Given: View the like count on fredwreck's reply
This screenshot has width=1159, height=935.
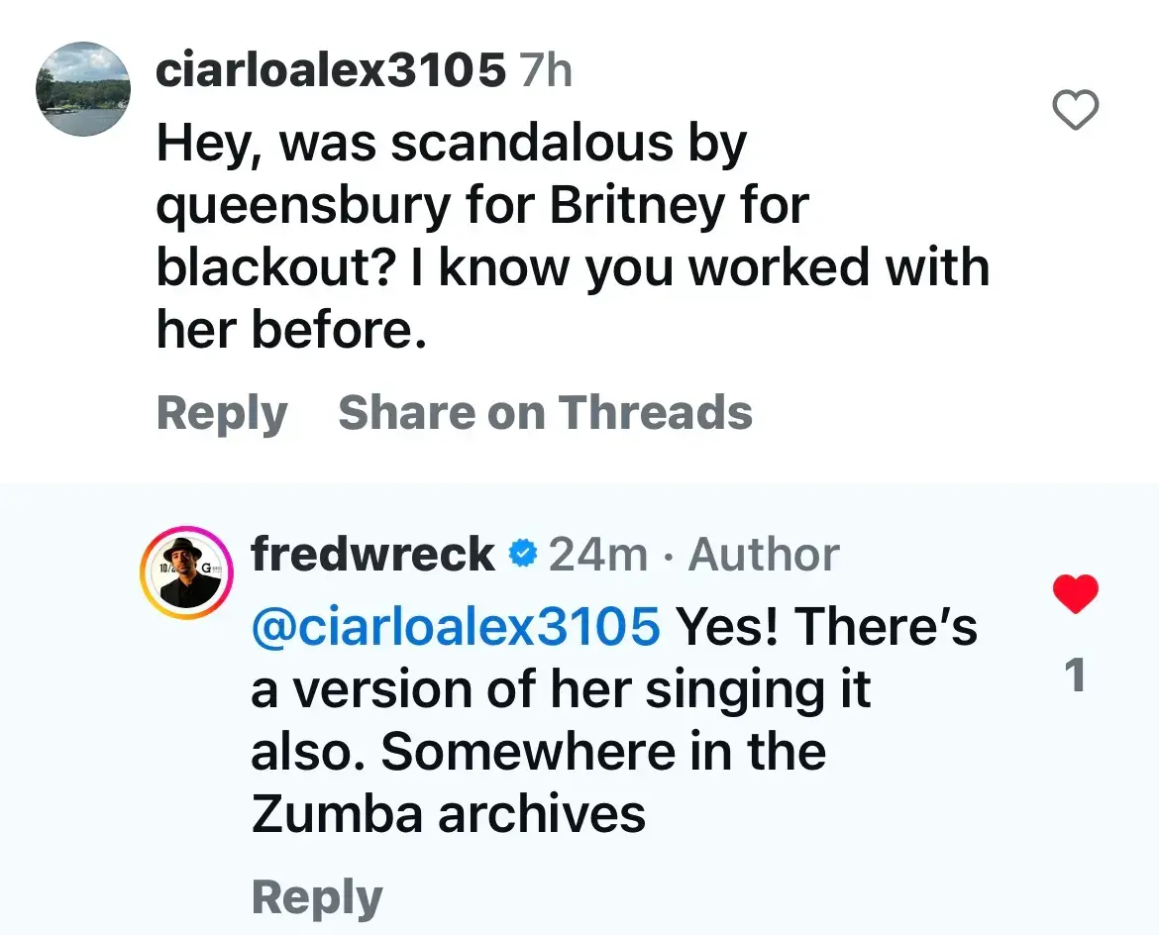Looking at the screenshot, I should click(1075, 675).
